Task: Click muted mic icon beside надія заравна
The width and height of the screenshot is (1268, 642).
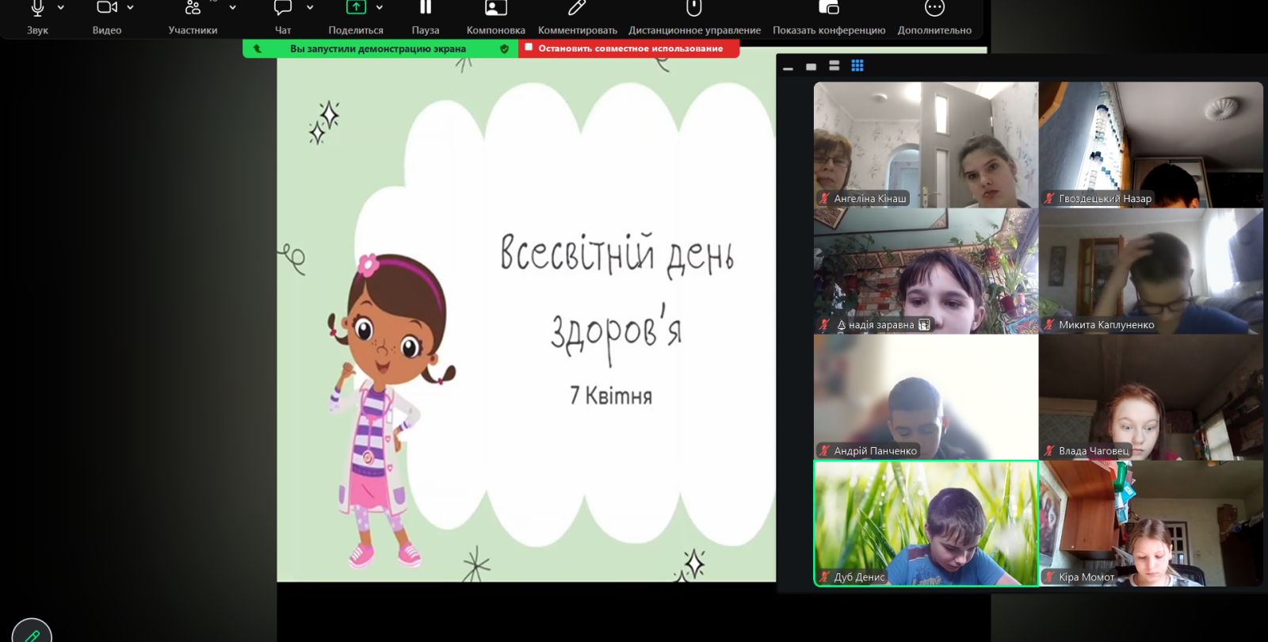Action: [x=825, y=325]
